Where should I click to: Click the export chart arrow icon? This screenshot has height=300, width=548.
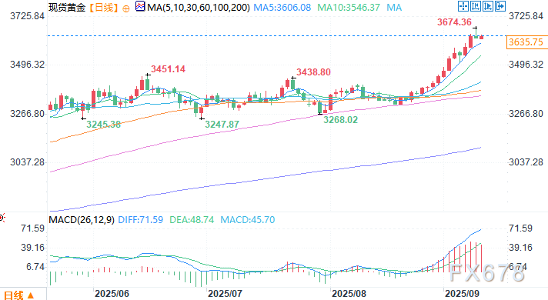[x=500, y=6]
